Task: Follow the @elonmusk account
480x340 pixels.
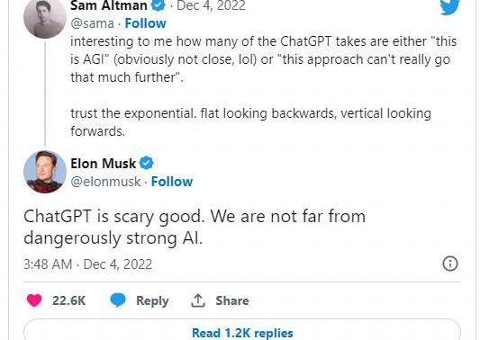Action: click(172, 182)
